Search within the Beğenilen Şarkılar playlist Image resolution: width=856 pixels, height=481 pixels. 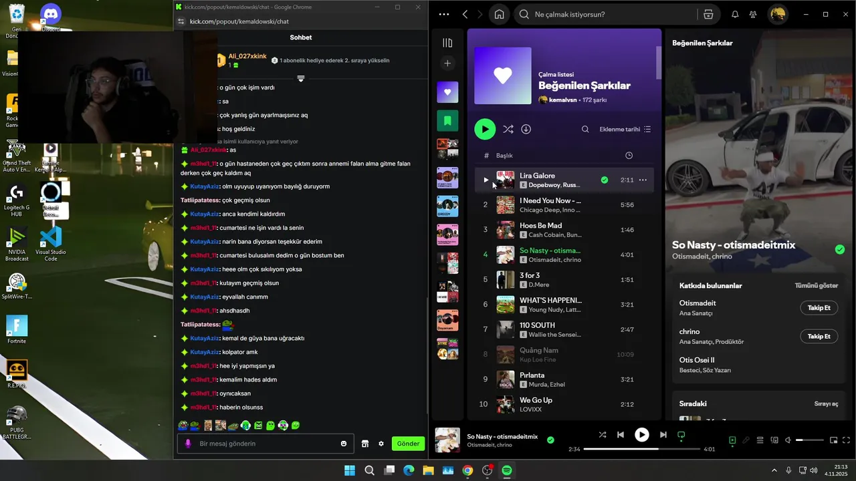click(x=585, y=129)
